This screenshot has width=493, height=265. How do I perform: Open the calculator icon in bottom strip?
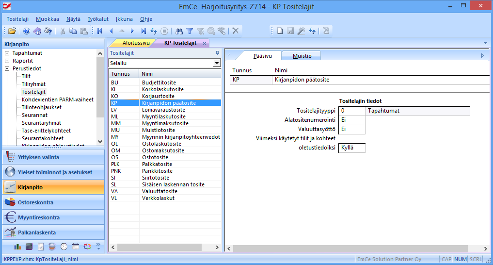29,247
